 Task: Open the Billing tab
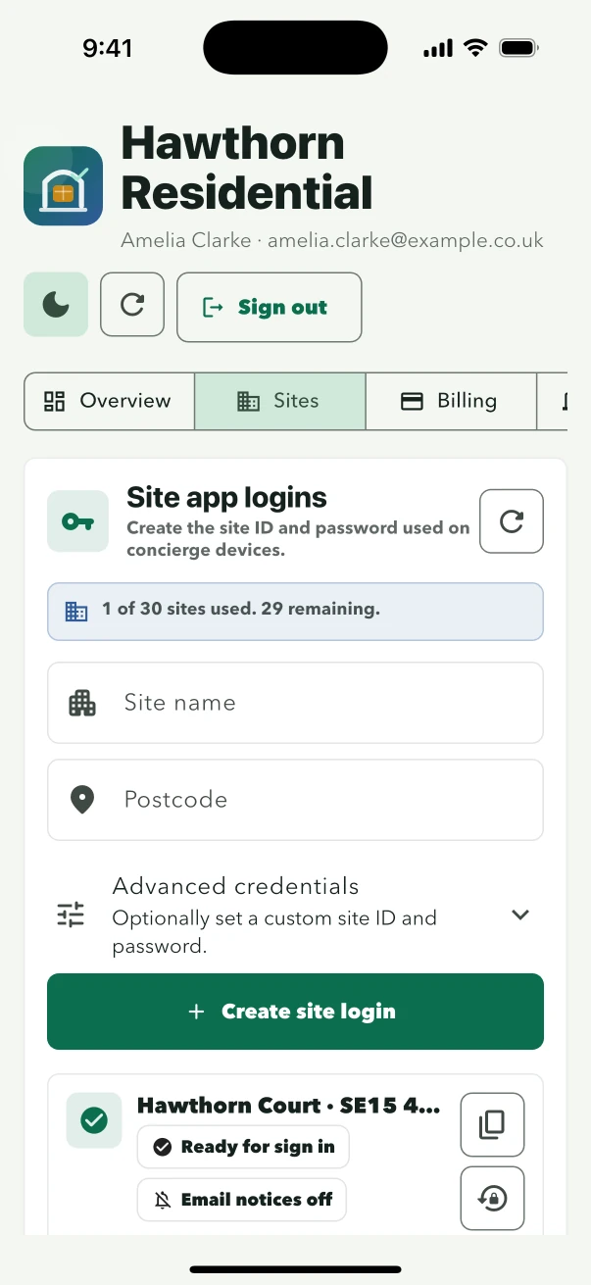coord(451,401)
